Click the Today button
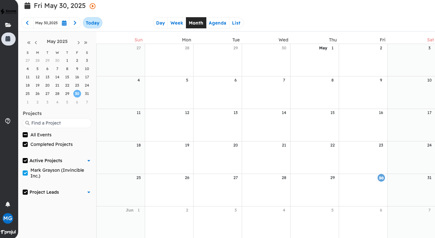435x238 pixels. coord(92,23)
